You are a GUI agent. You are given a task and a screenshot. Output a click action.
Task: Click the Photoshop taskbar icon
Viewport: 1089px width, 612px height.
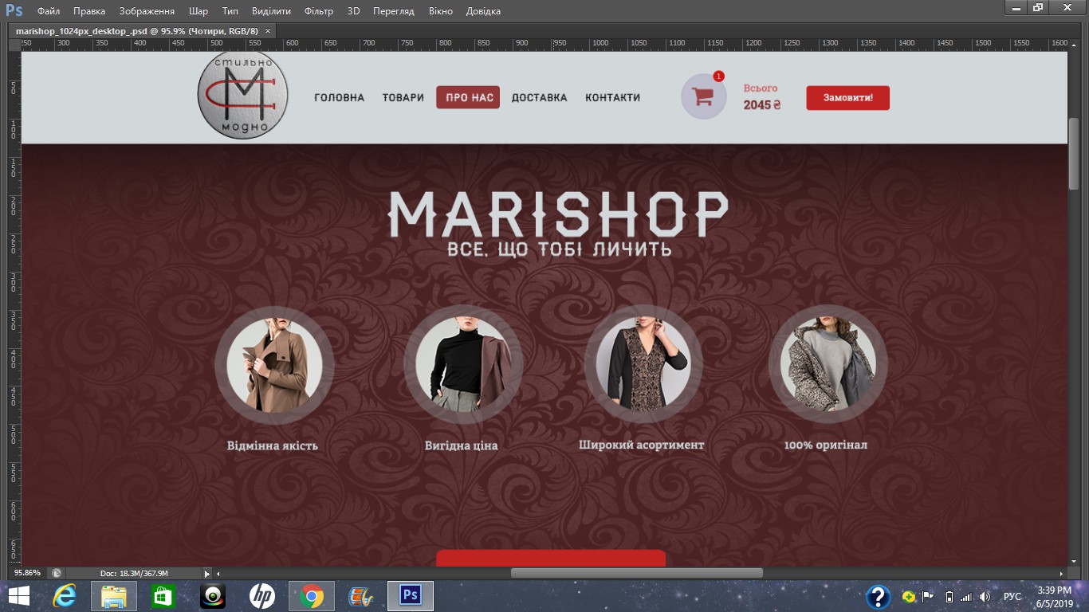click(x=411, y=596)
